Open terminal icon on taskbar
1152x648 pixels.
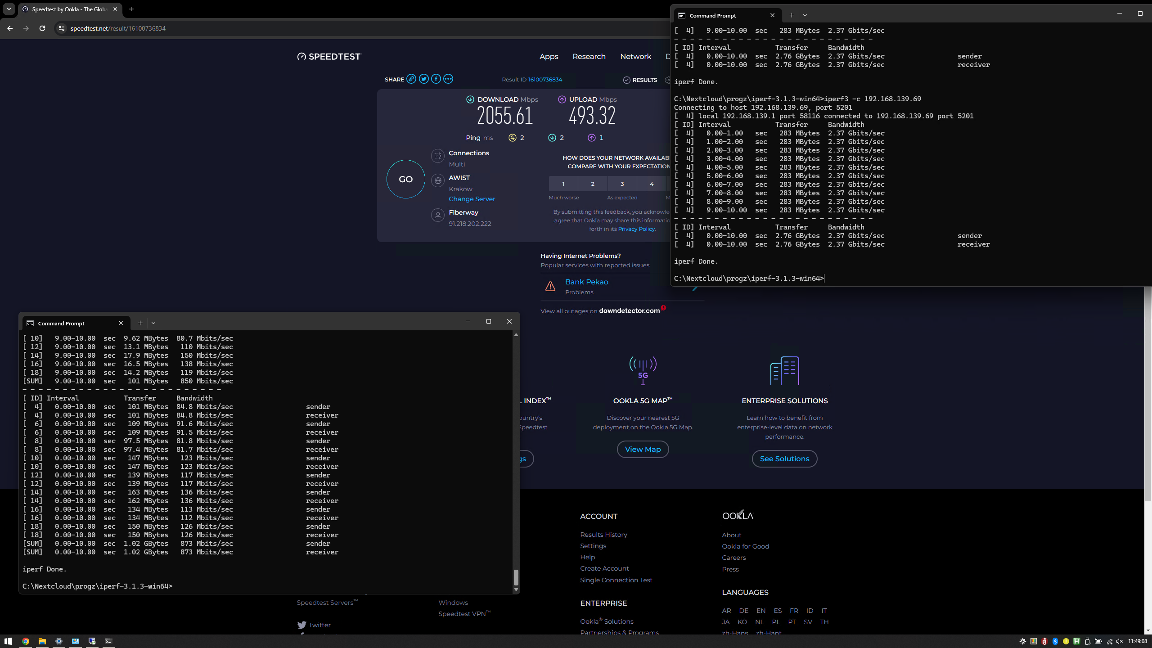pos(108,641)
